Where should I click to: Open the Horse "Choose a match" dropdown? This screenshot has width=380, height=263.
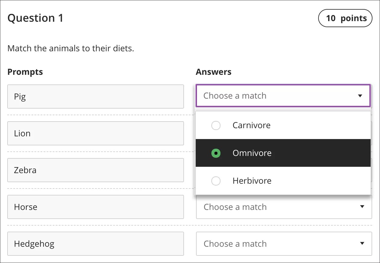coord(283,207)
